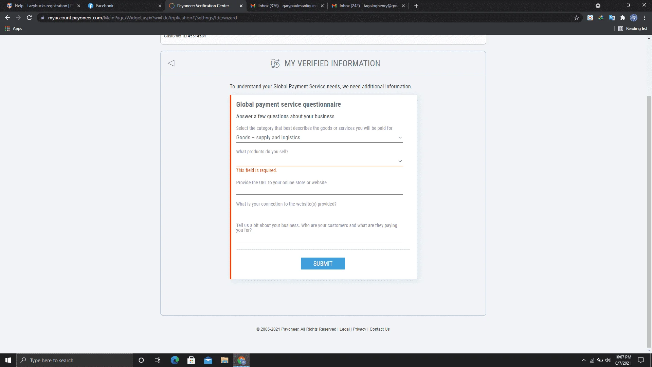Open the Privacy footer link
Viewport: 652px width, 367px height.
359,329
